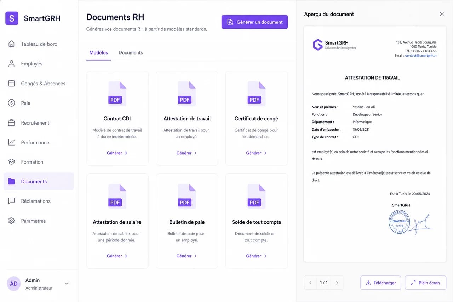Click the Documents RH page heading
Viewport: 453px width, 302px height.
(115, 17)
